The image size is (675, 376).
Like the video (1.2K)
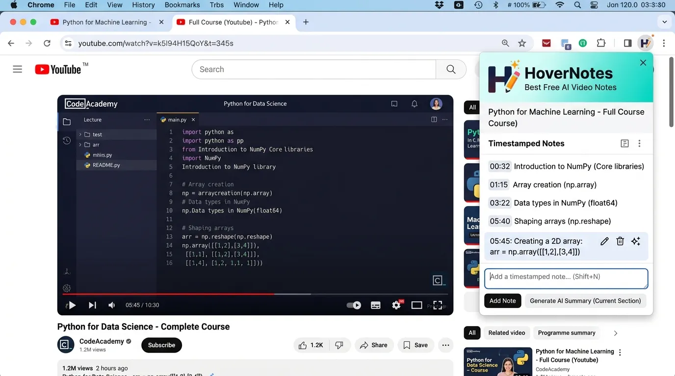(311, 345)
